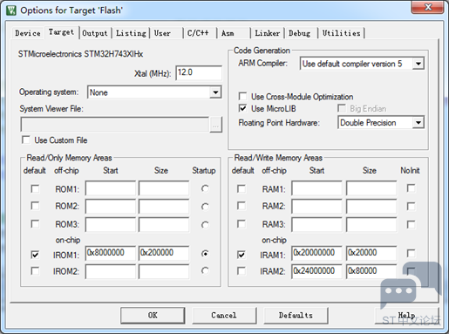
Task: Select the IROM1 Startup radio button
Action: [x=205, y=254]
